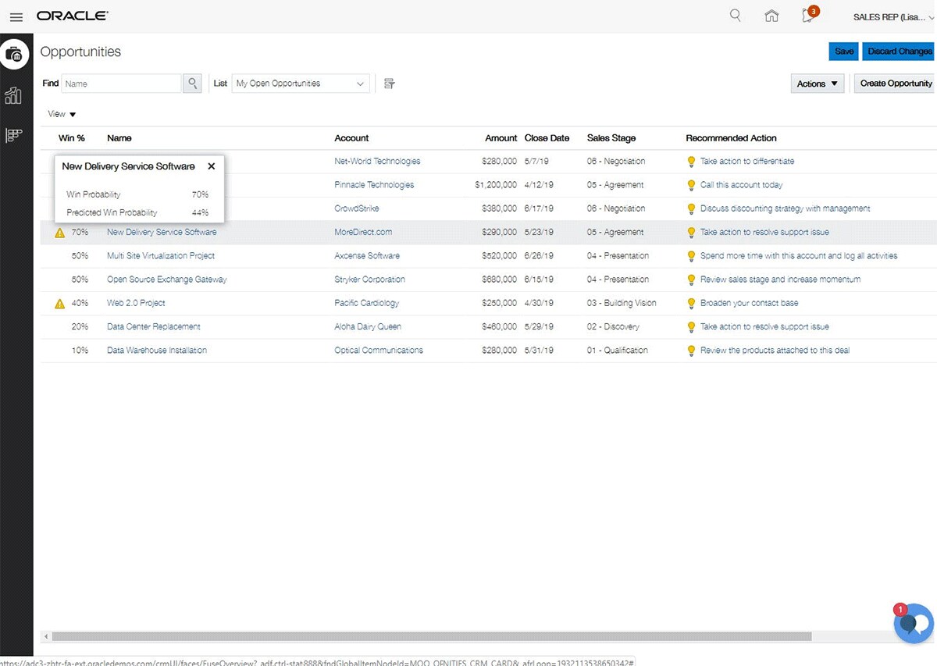Click the horizontal scrollbar at bottom
The width and height of the screenshot is (937, 666).
(x=431, y=636)
